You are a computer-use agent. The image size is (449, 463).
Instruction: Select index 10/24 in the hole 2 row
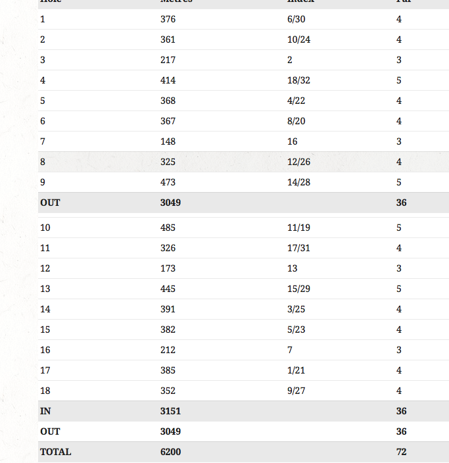(x=298, y=39)
